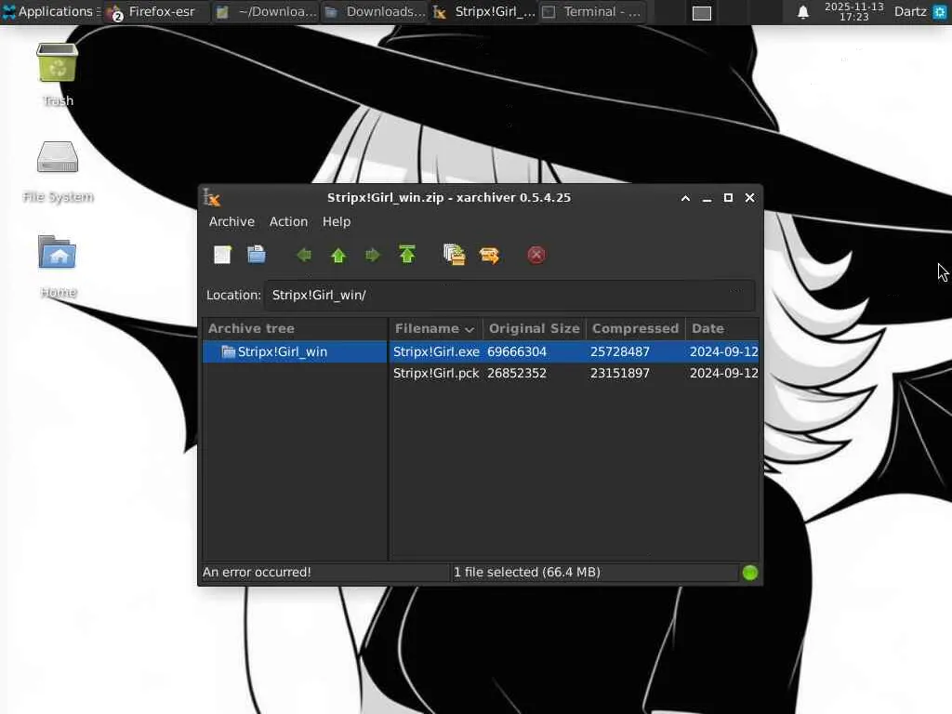Click the blue panel icon beside Dartz

pyautogui.click(x=939, y=11)
